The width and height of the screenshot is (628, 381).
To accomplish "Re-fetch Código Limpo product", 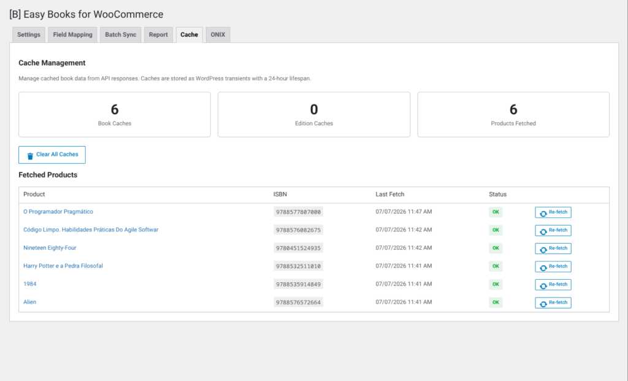I will [x=553, y=230].
